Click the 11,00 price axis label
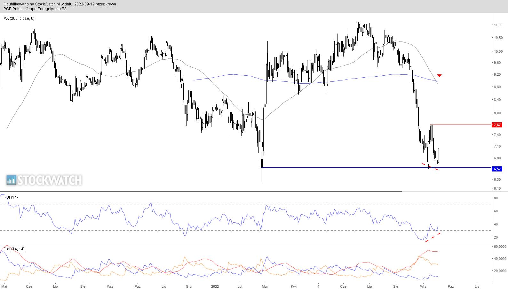This screenshot has height=289, width=508. coord(498,25)
